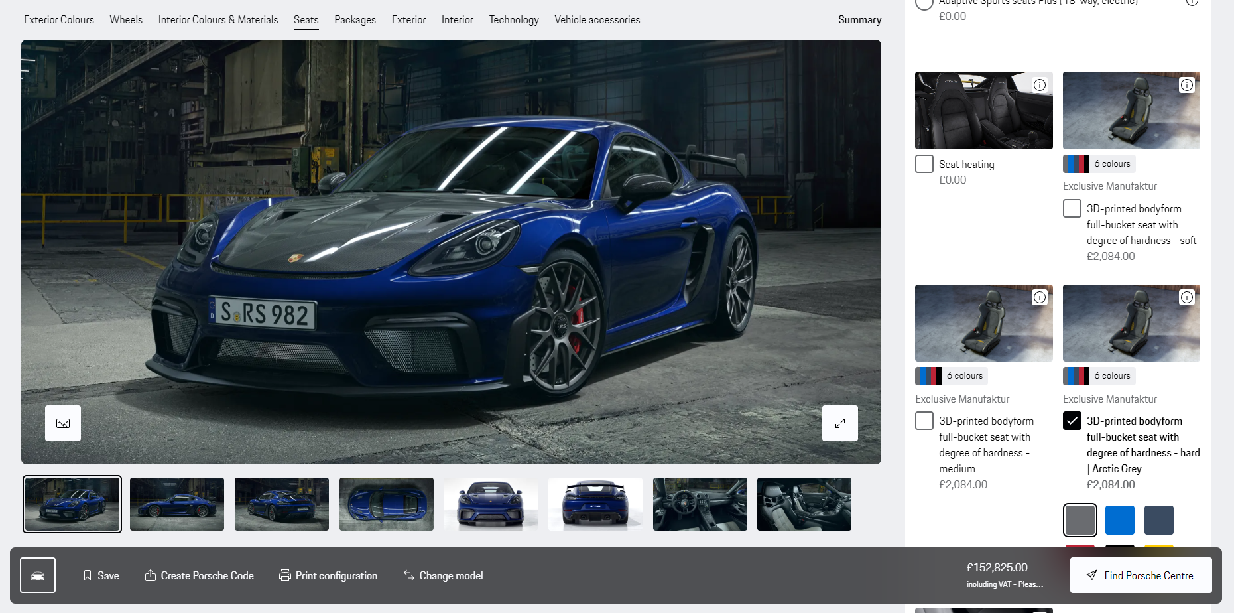Screen dimensions: 1234x613
Task: Choose the Arctic Grey seat colour swatch
Action: (1080, 520)
